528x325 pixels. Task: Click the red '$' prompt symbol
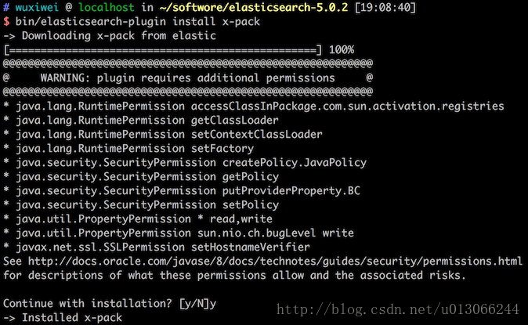(x=6, y=22)
